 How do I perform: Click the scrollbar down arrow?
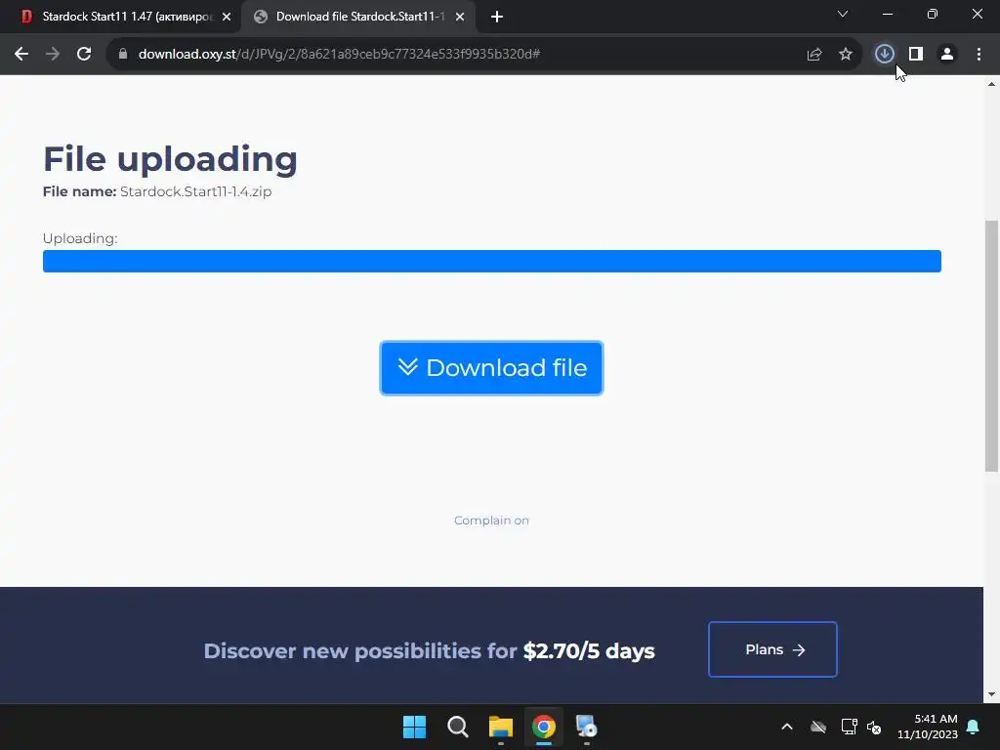coord(991,694)
